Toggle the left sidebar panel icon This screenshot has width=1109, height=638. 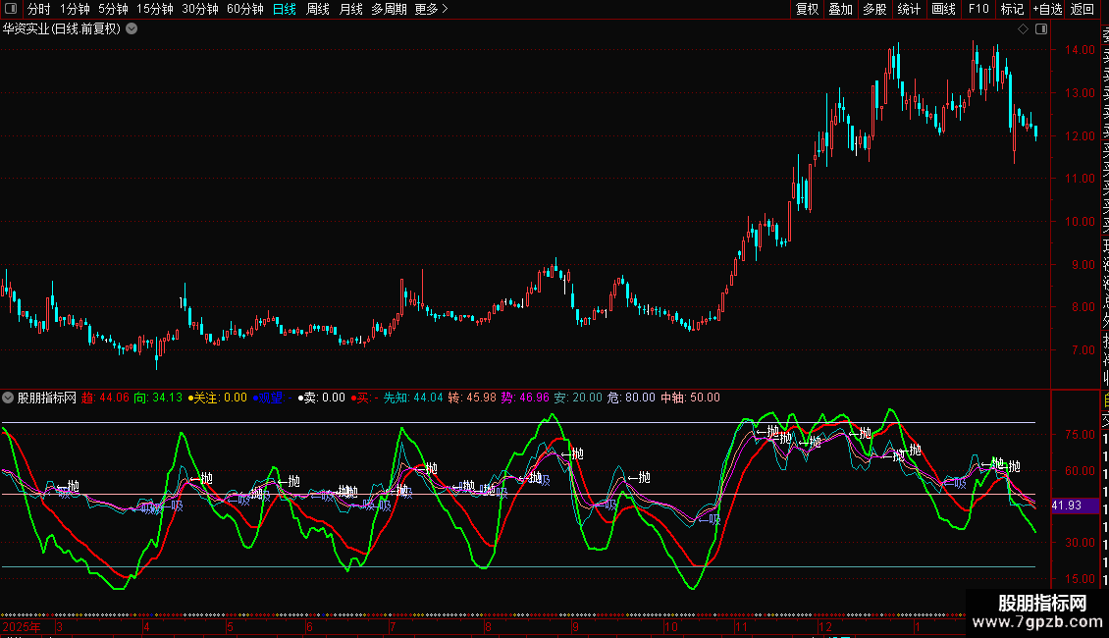tap(11, 9)
